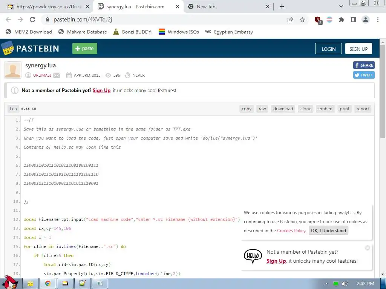This screenshot has height=289, width=386.
Task: Click the page vertical scrollbar thumb
Action: pyautogui.click(x=383, y=91)
